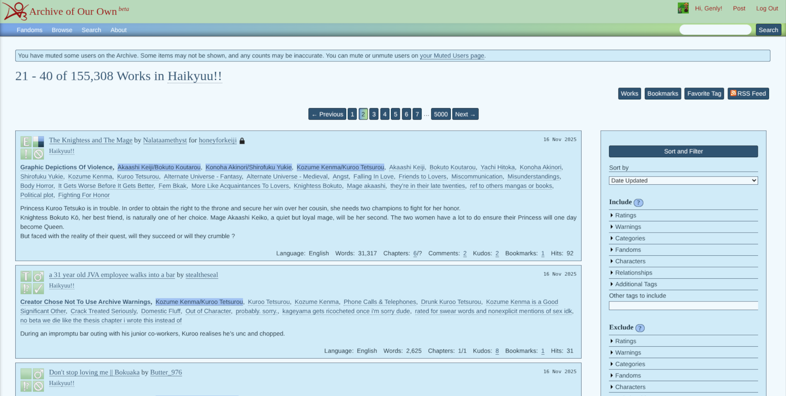Click the Explicit rating icon on first work
The height and width of the screenshot is (396, 786).
click(x=26, y=142)
